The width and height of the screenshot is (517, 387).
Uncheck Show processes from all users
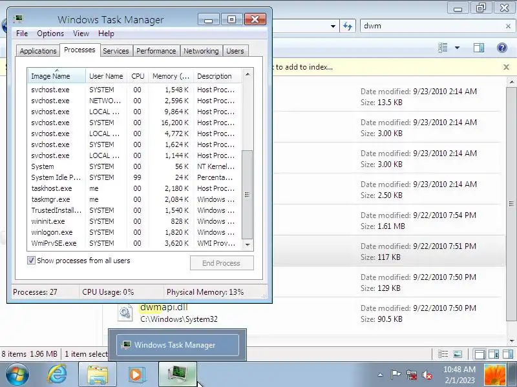click(31, 261)
